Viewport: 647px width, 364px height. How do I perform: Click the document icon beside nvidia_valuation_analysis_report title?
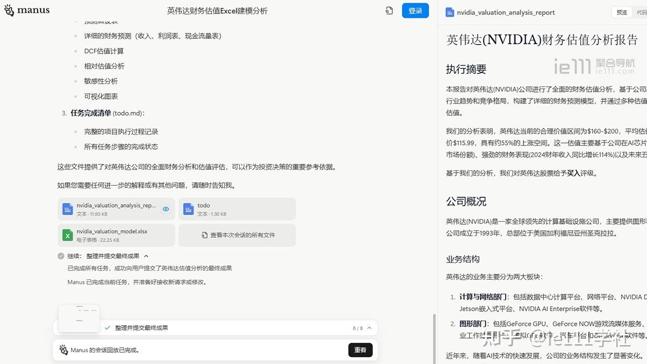click(x=449, y=12)
